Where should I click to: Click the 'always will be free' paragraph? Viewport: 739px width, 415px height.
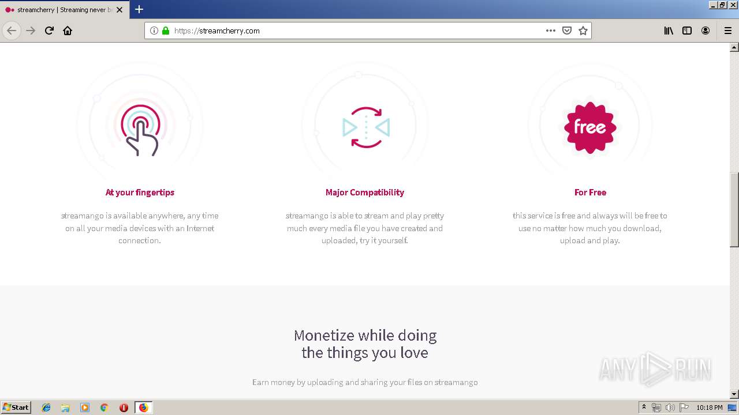590,228
